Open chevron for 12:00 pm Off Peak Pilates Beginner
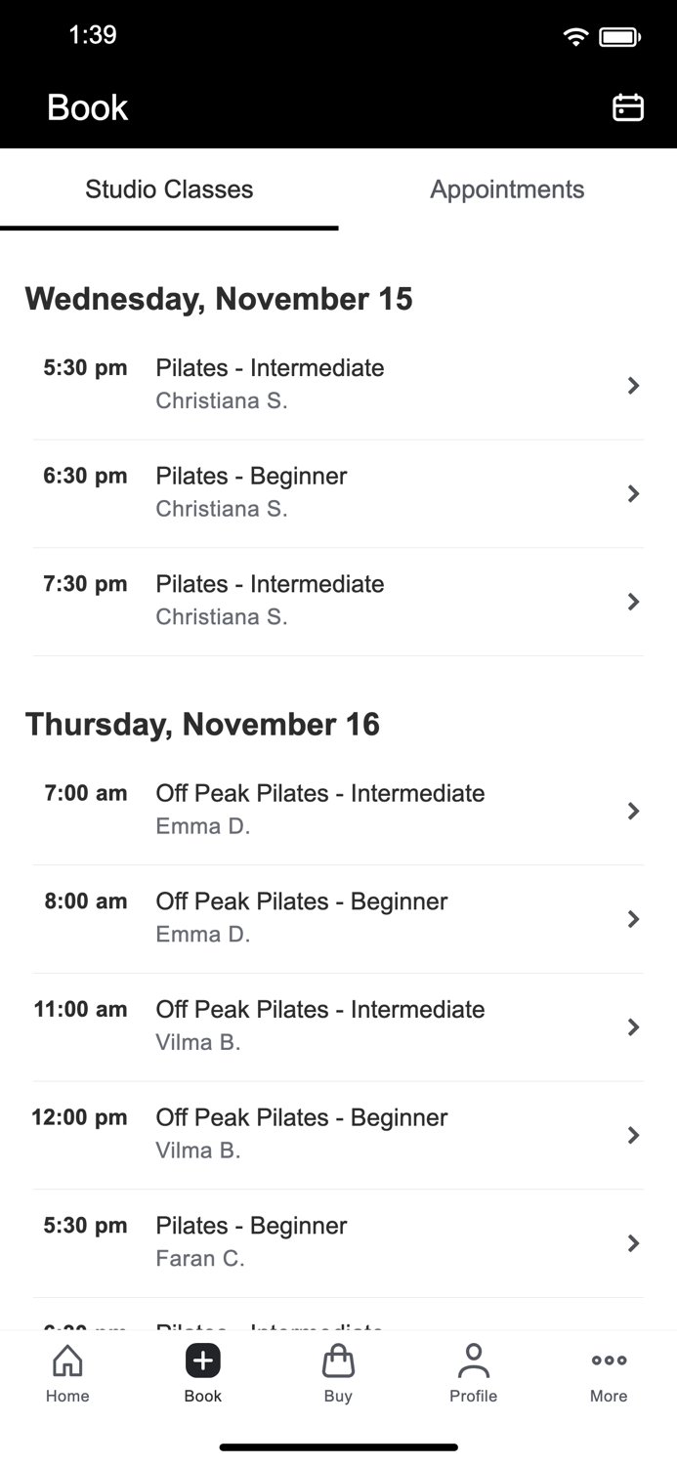 [x=633, y=1135]
